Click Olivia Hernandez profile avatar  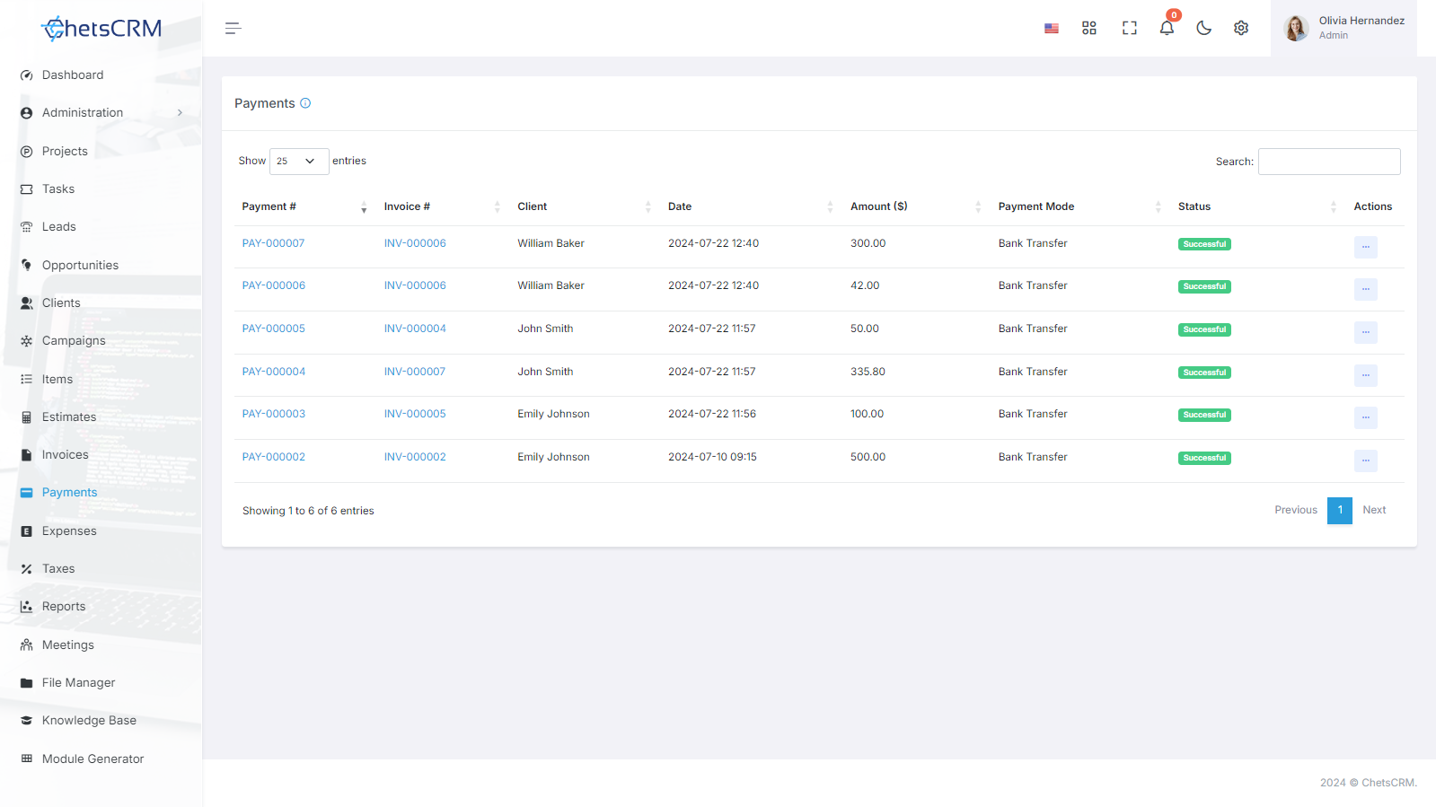click(x=1296, y=29)
